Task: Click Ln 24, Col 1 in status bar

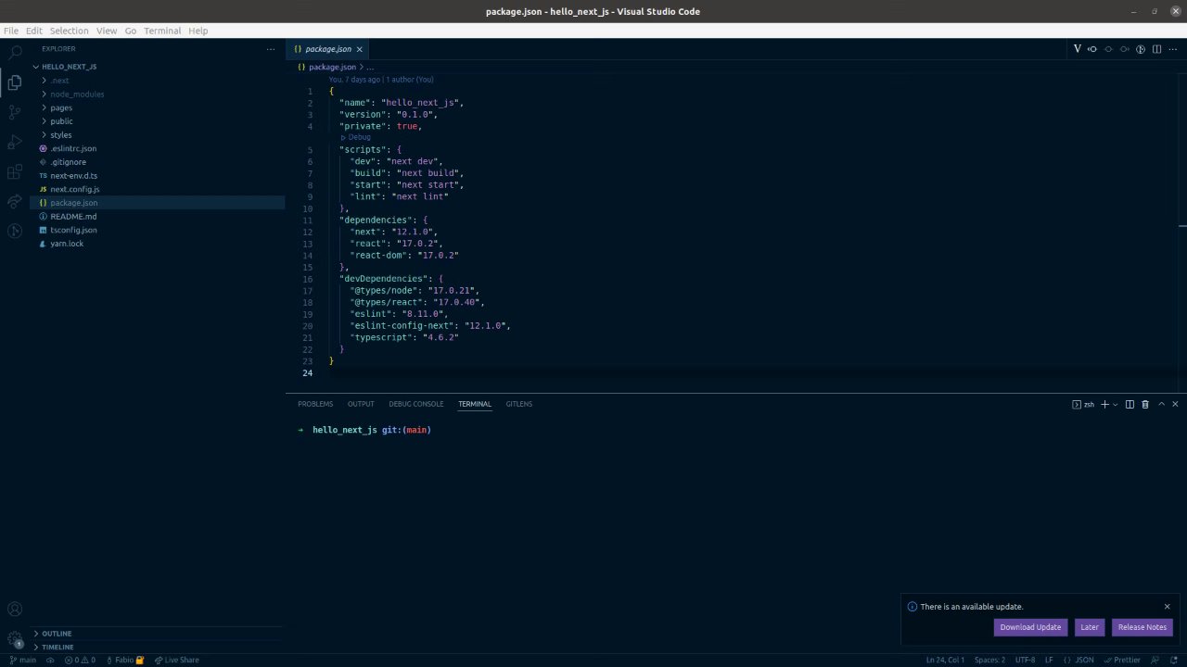Action: pos(945,661)
